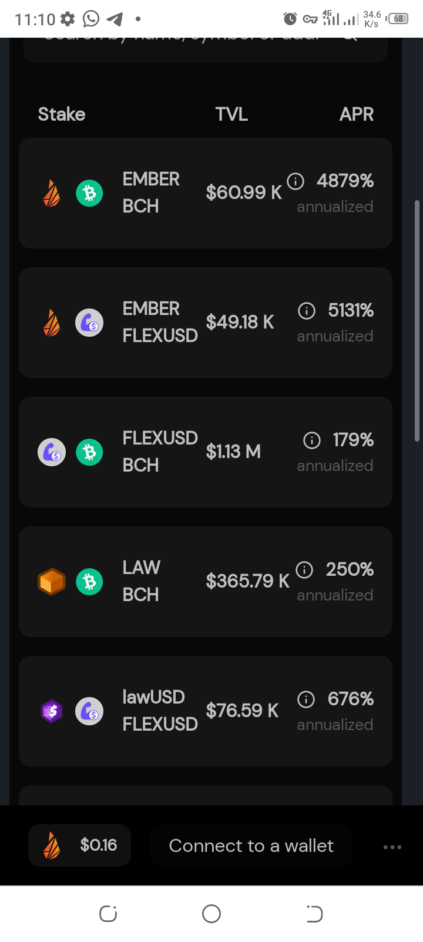Click the Stake column header
The image size is (423, 942).
62,114
